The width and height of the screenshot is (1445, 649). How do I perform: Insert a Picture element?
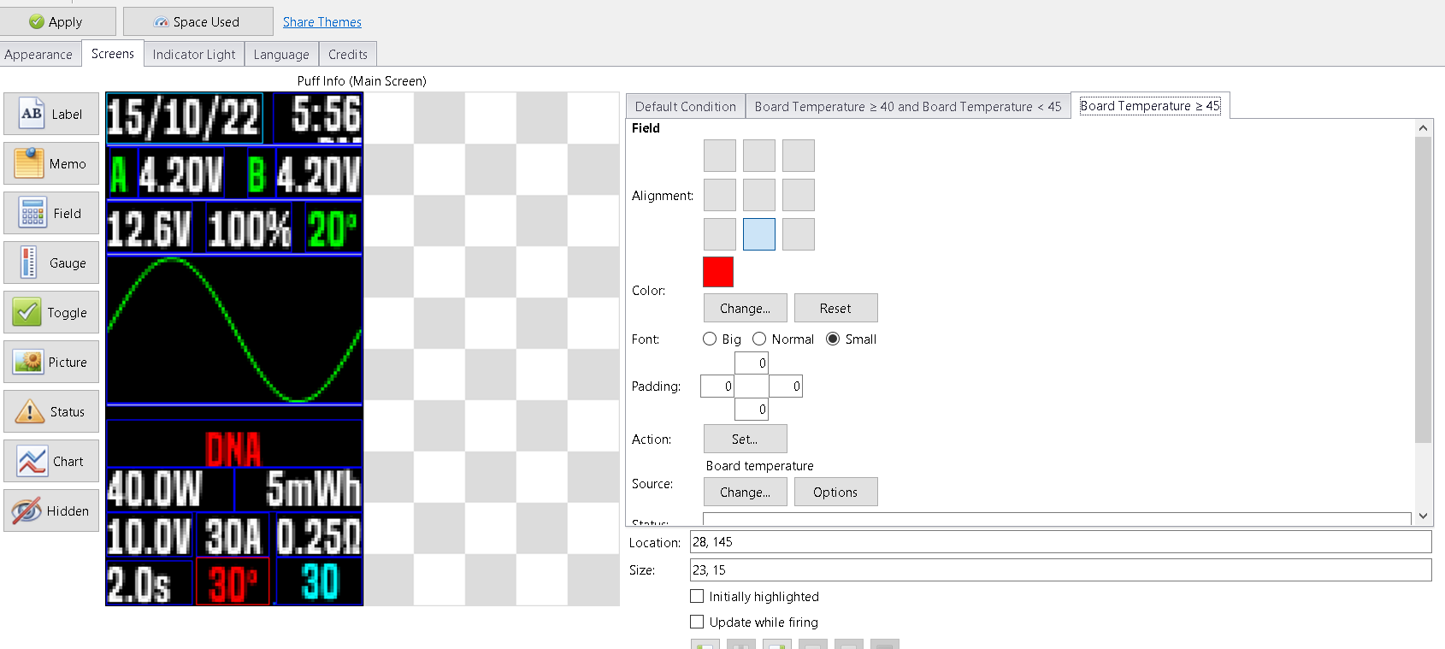pyautogui.click(x=51, y=363)
